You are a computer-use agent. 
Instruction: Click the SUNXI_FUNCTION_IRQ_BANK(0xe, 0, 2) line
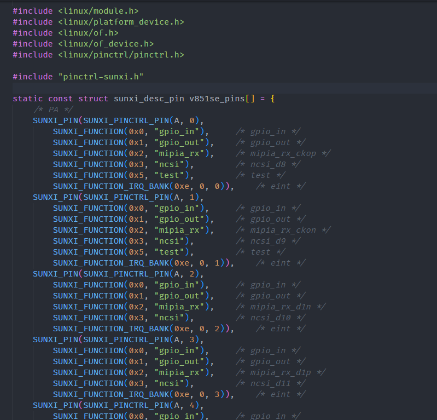(143, 329)
